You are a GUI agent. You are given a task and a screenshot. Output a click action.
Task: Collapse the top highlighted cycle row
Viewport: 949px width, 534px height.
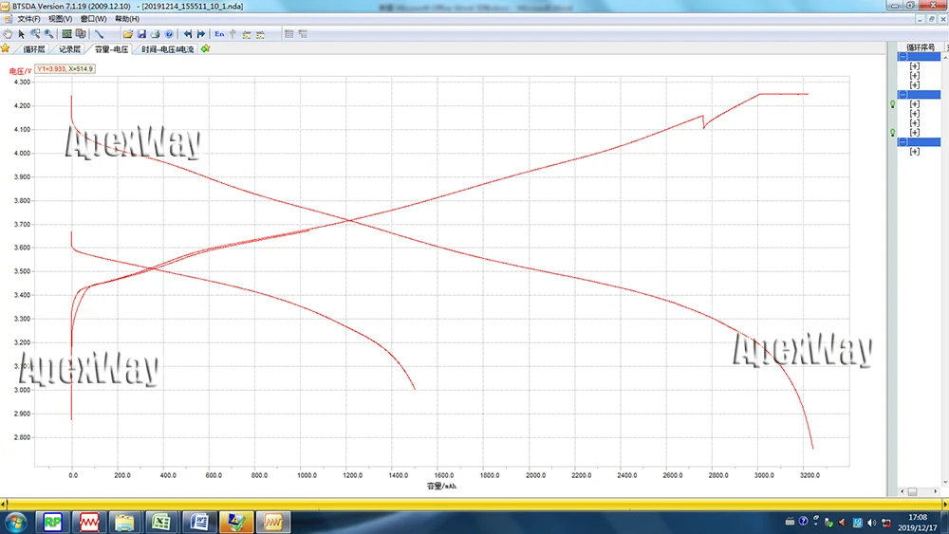[x=903, y=57]
